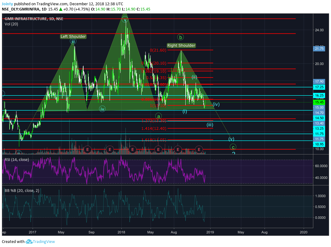Click the C:15.45 close value
This screenshot has height=247, width=331.
pos(143,9)
